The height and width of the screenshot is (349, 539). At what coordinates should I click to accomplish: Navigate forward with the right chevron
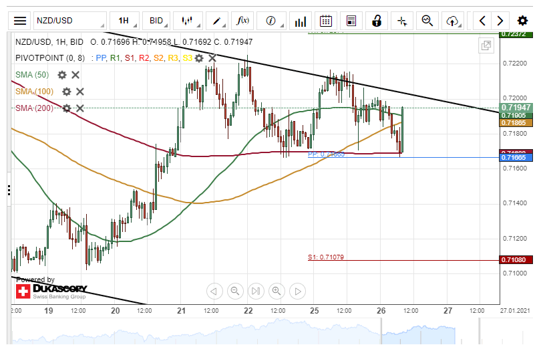pos(500,21)
